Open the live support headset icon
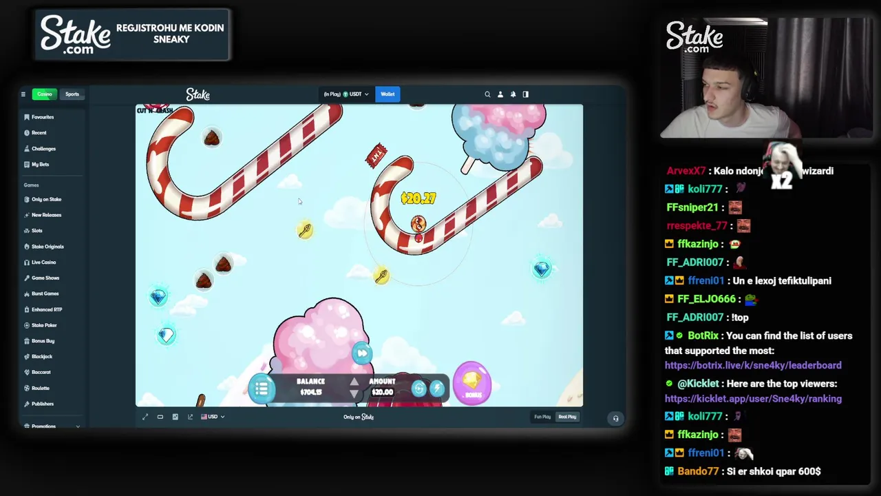 point(615,418)
